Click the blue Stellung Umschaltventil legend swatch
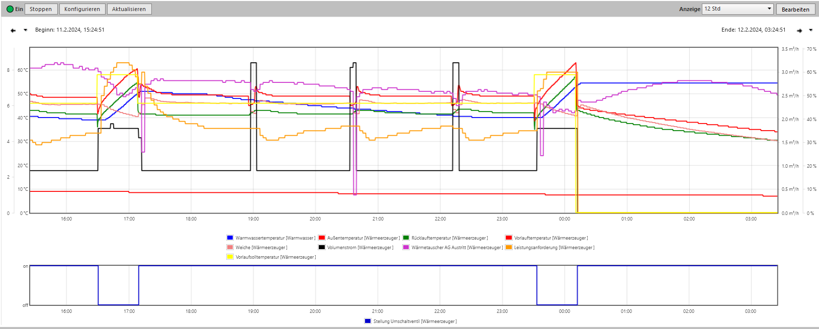819x329 pixels. (368, 321)
